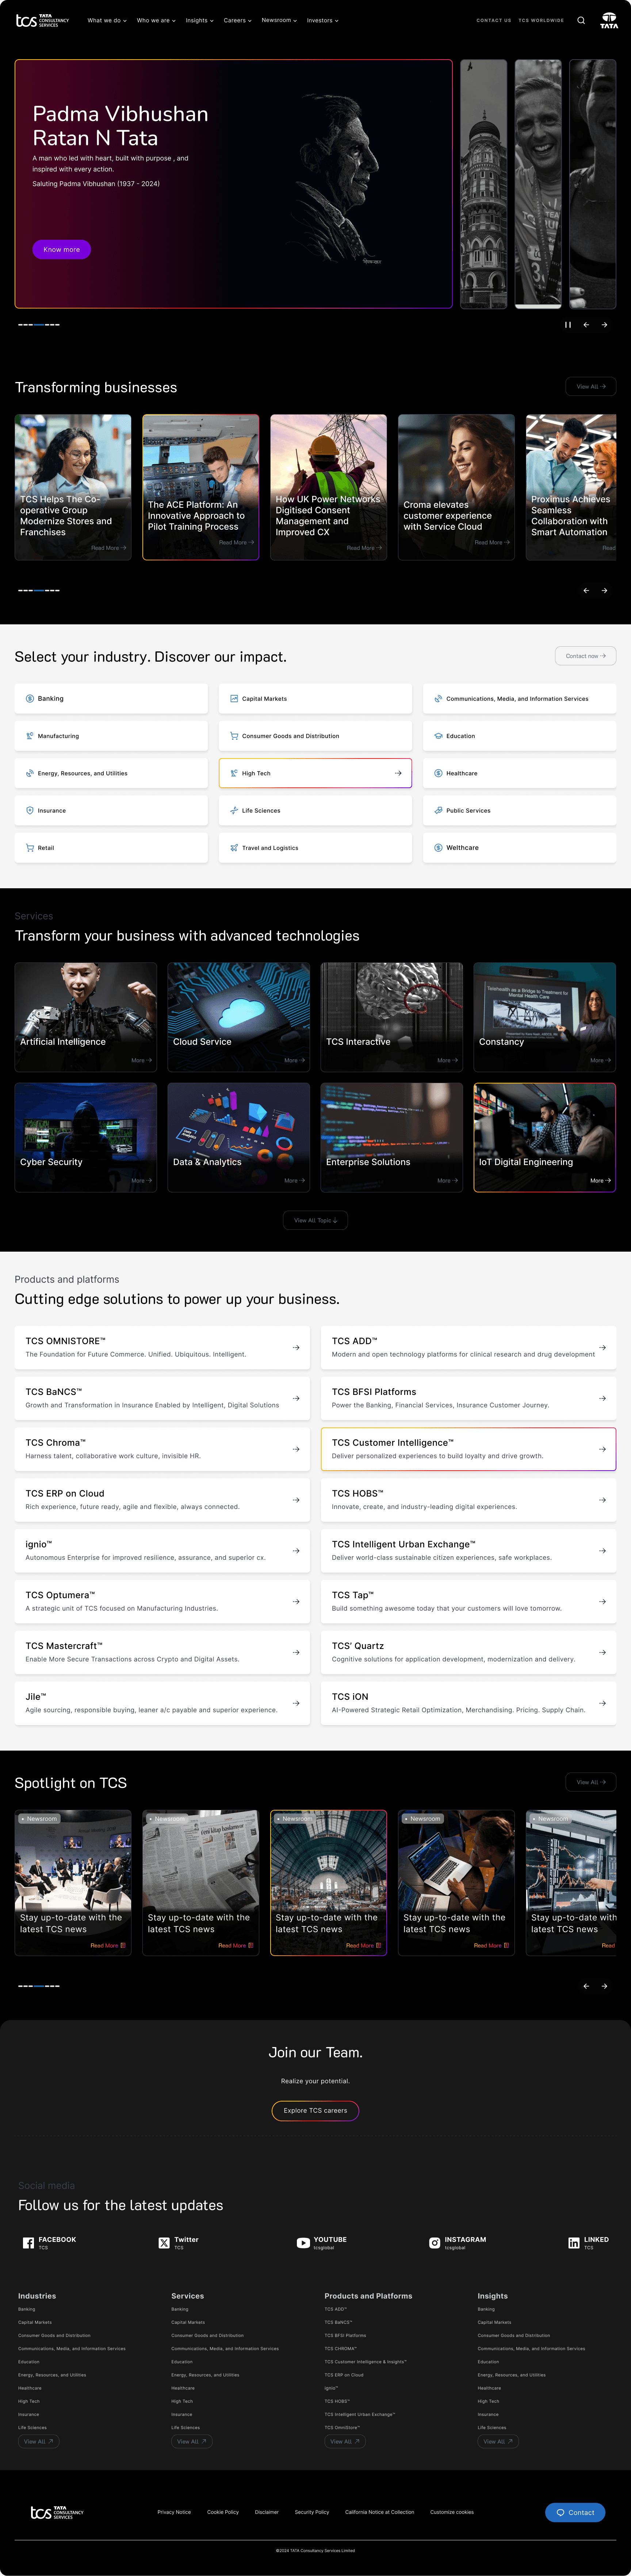Click arrow on TCS Mastercraft row
The width and height of the screenshot is (631, 2576).
point(295,1652)
